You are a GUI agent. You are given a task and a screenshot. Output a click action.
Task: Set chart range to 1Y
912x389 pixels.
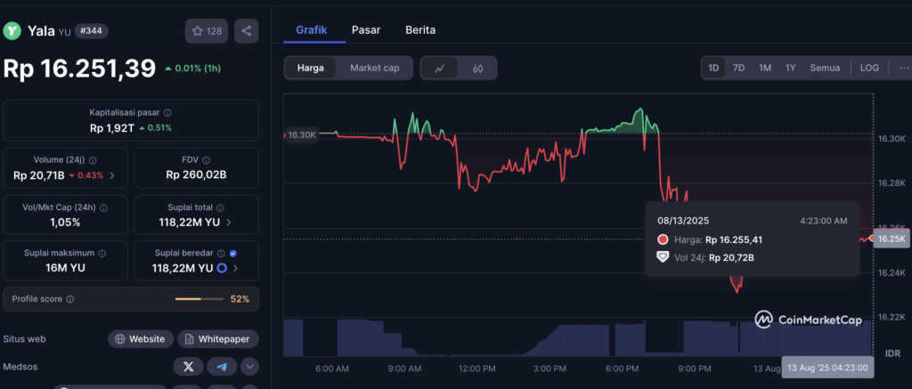point(791,68)
